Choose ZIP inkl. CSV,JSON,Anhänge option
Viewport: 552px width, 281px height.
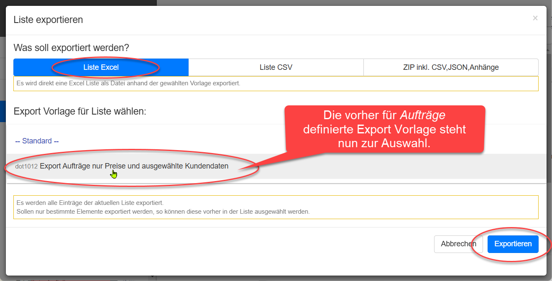tap(451, 67)
